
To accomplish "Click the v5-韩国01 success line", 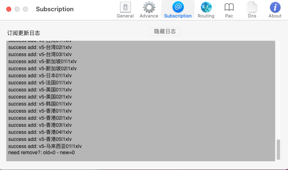I will pyautogui.click(x=40, y=104).
